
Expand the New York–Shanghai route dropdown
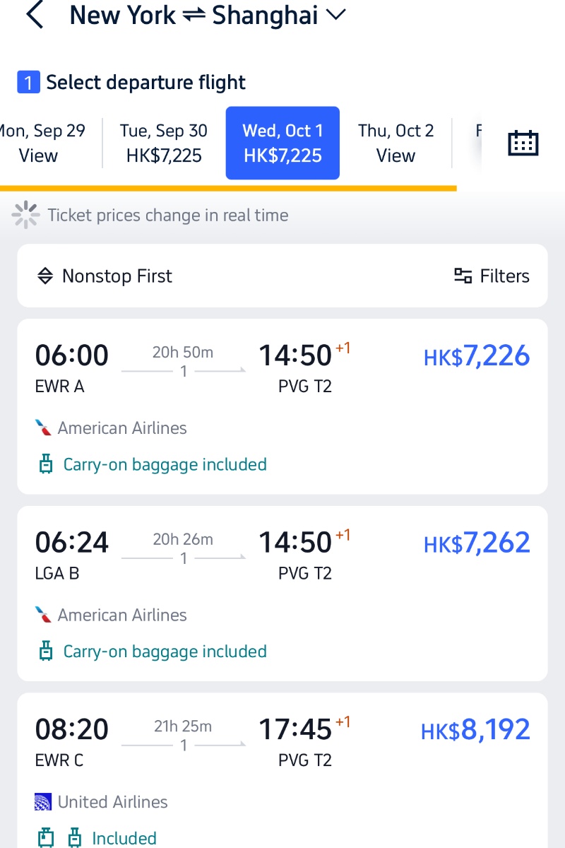[x=335, y=16]
